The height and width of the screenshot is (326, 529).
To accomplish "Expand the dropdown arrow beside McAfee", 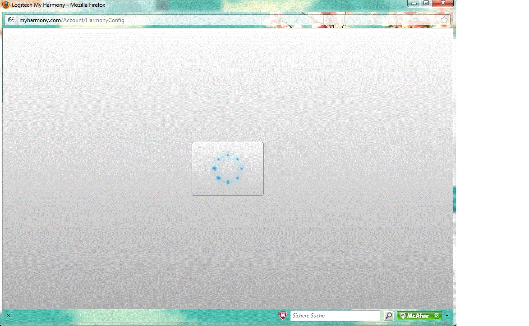I will [x=447, y=316].
